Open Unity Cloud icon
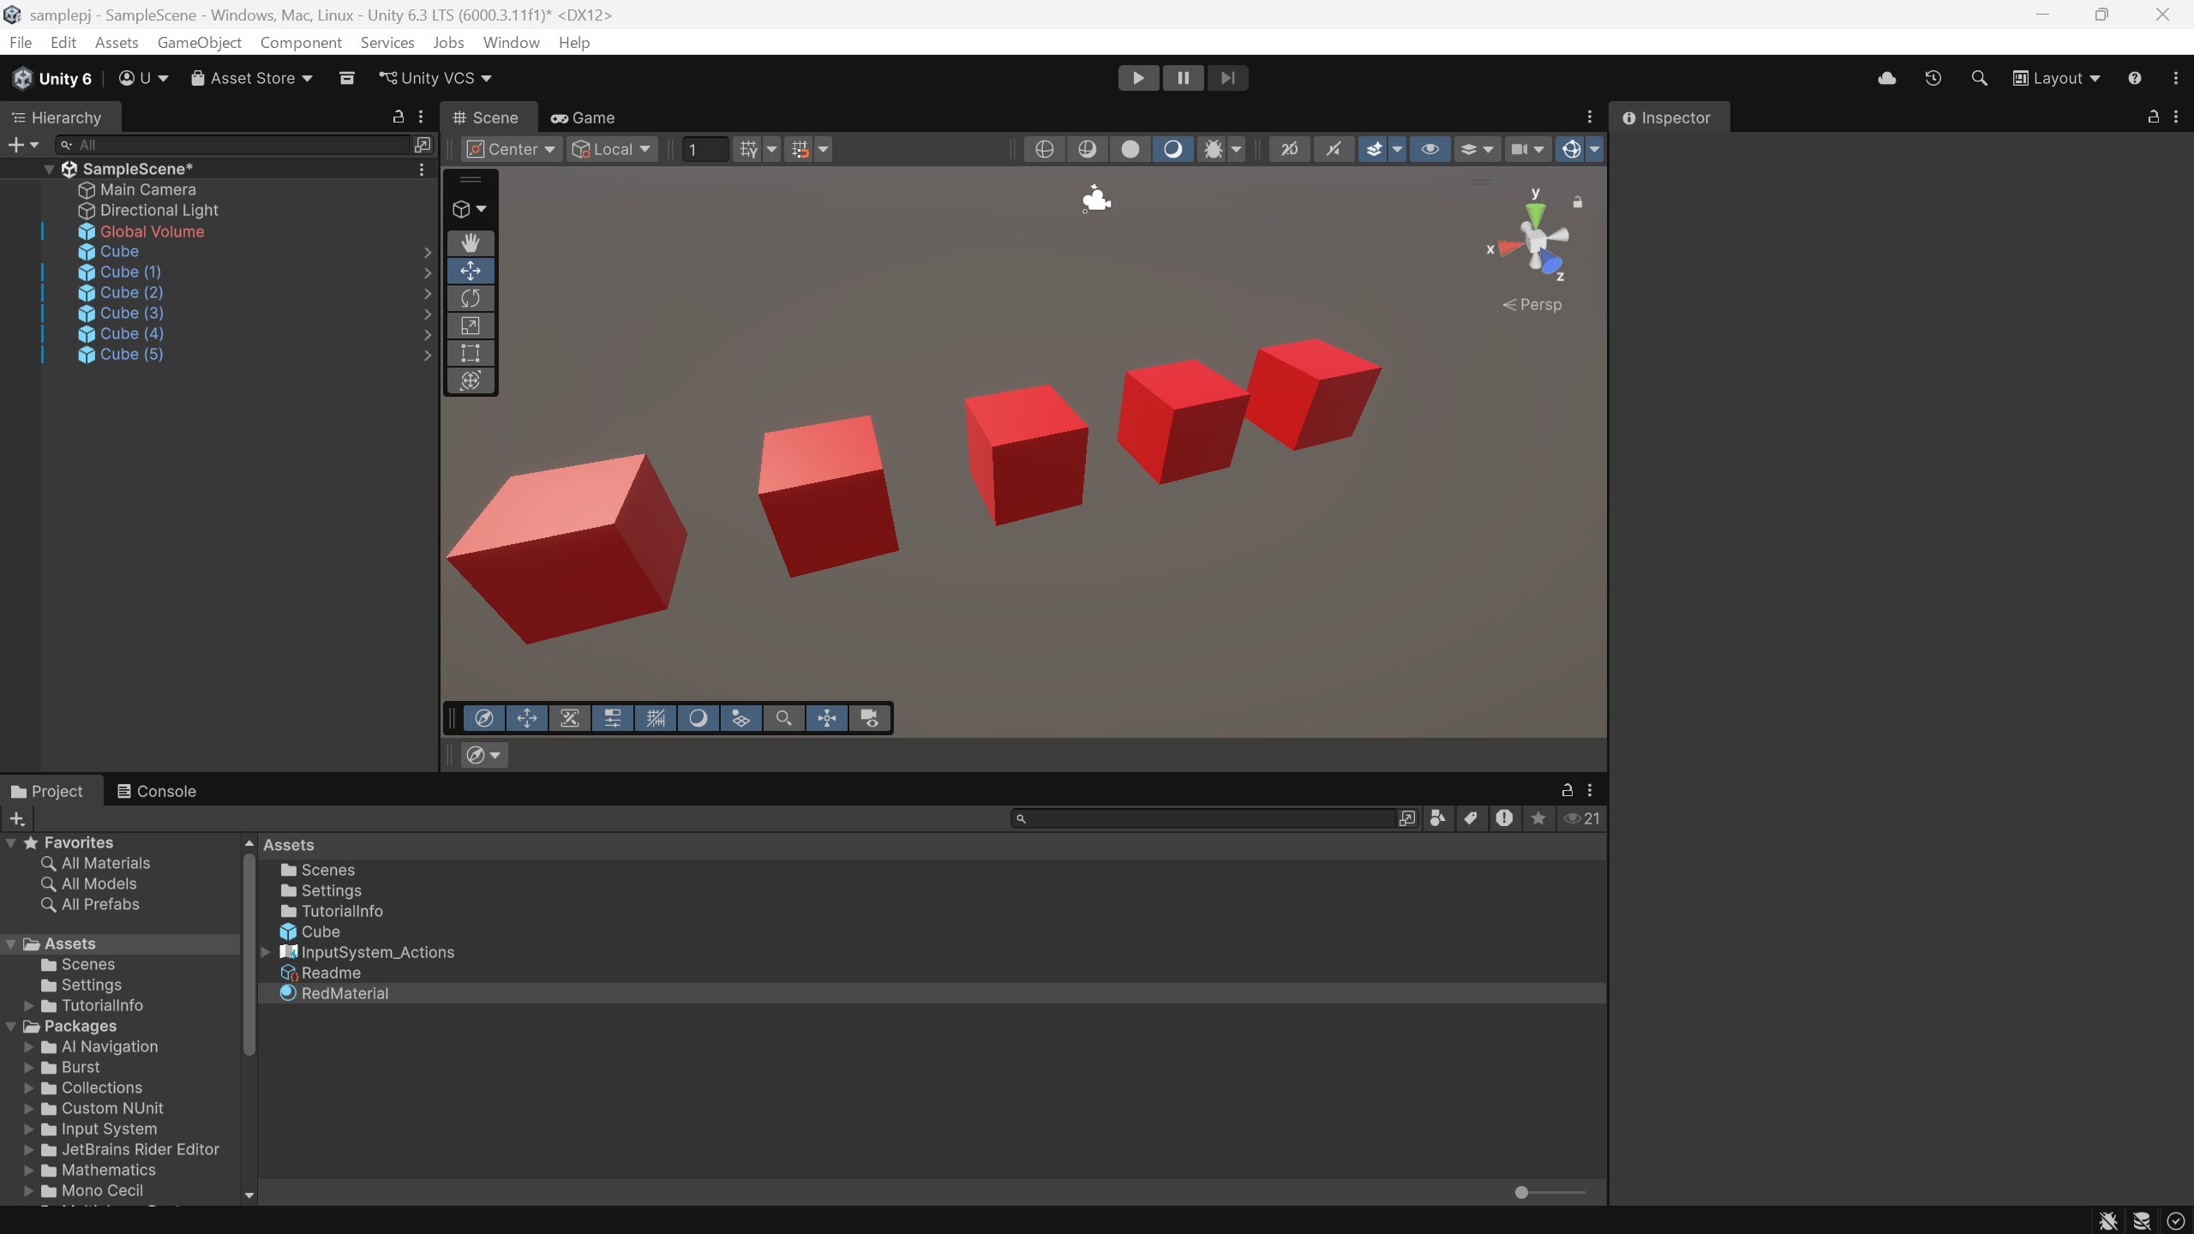Viewport: 2194px width, 1234px height. tap(1886, 78)
